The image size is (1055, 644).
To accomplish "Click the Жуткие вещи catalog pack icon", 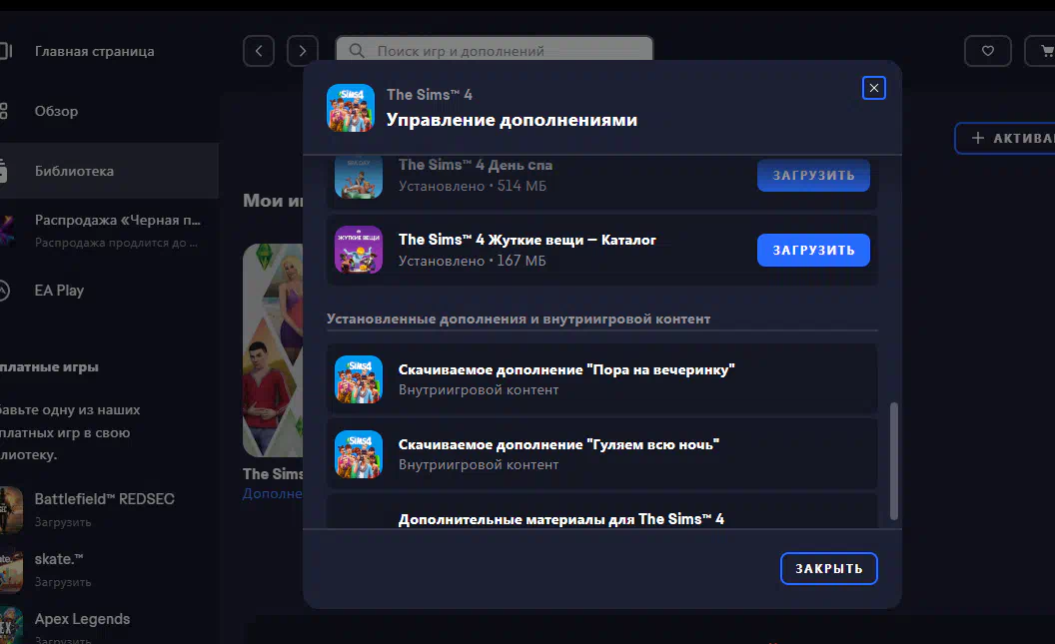I will [359, 250].
